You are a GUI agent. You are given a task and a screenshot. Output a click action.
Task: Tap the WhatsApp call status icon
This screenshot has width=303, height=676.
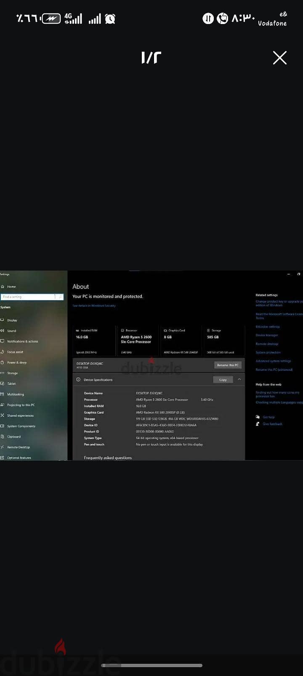(222, 19)
